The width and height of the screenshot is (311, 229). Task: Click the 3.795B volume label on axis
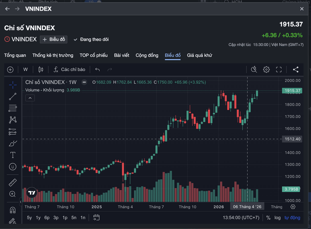pyautogui.click(x=291, y=189)
